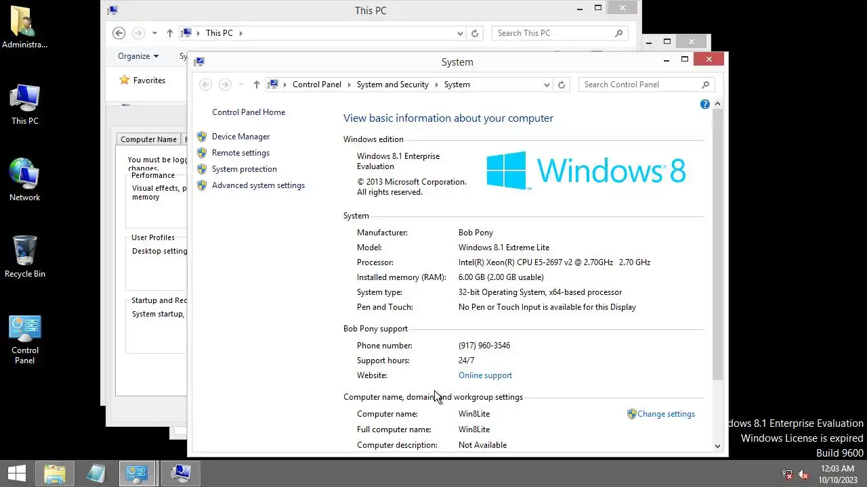Expand the chevron after System and Security breadcrumb
The image size is (867, 487).
(437, 85)
